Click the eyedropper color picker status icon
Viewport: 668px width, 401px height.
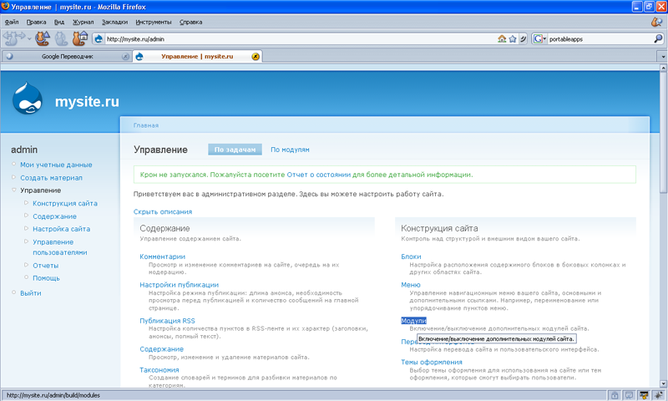[x=644, y=395]
